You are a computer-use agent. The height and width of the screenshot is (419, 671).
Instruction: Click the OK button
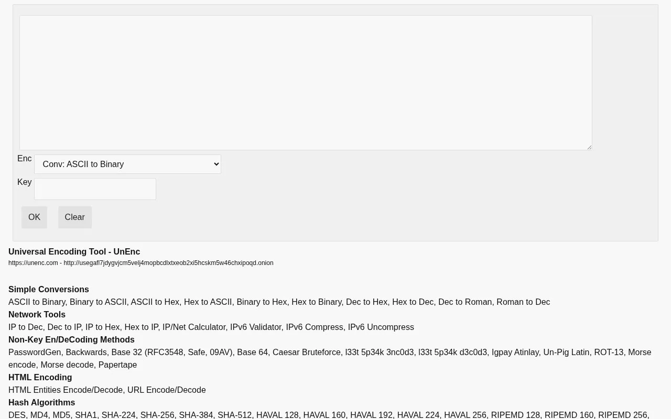pyautogui.click(x=34, y=217)
